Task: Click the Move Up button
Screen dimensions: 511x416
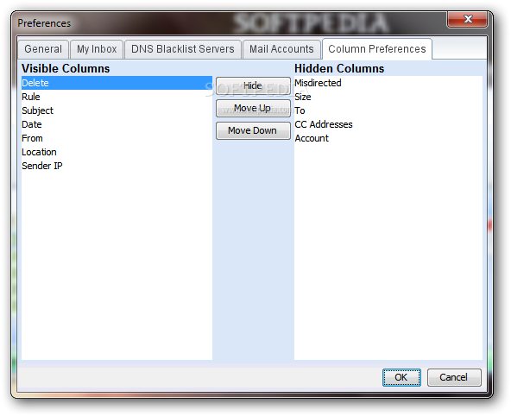Action: click(253, 108)
